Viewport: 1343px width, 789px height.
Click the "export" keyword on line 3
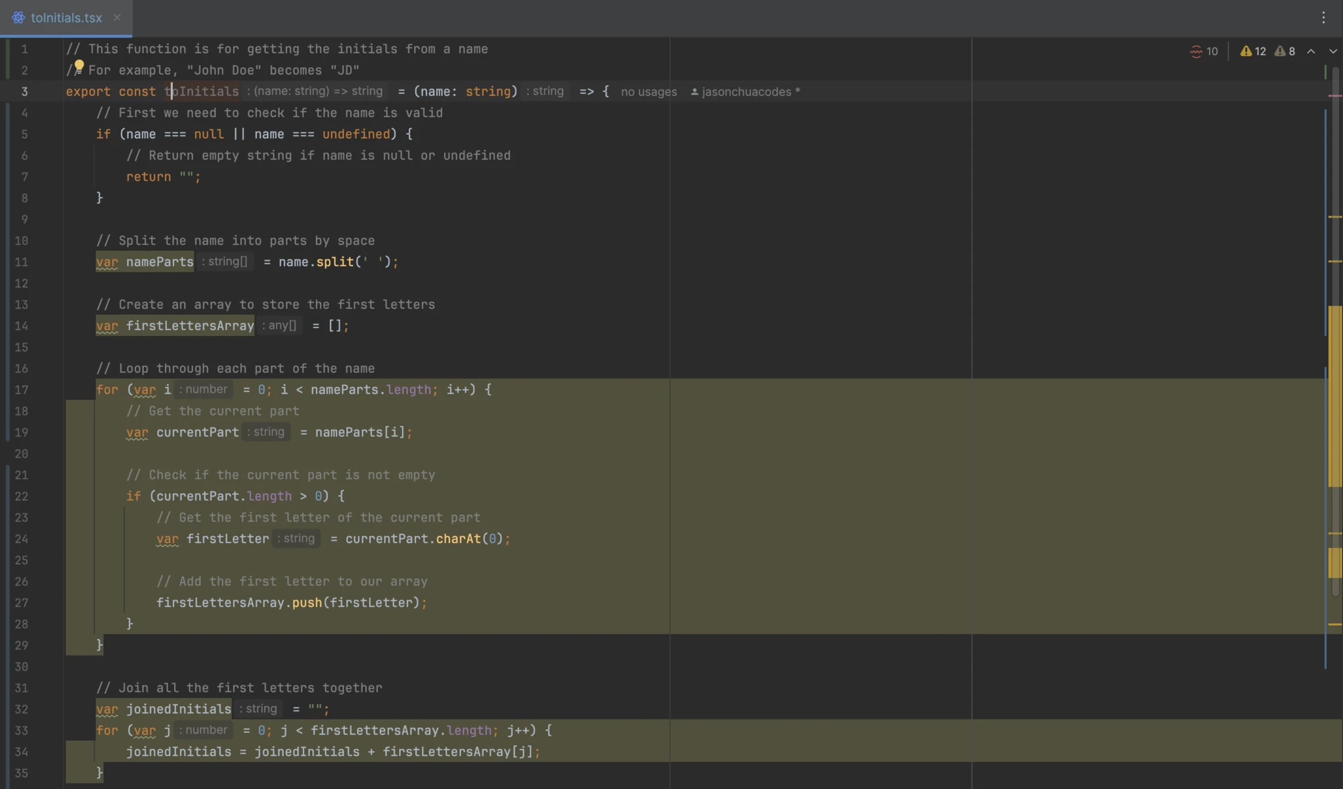[88, 92]
